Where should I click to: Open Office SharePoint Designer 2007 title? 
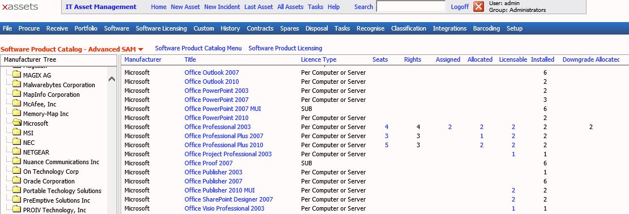pos(229,199)
